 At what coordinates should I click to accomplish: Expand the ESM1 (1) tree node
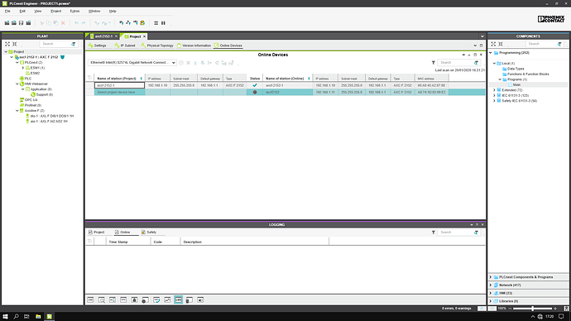[x=22, y=68]
